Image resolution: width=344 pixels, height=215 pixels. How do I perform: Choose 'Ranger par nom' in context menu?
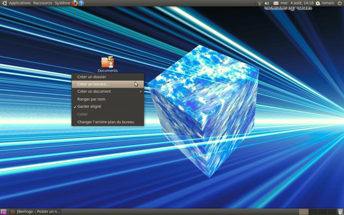tap(108, 99)
